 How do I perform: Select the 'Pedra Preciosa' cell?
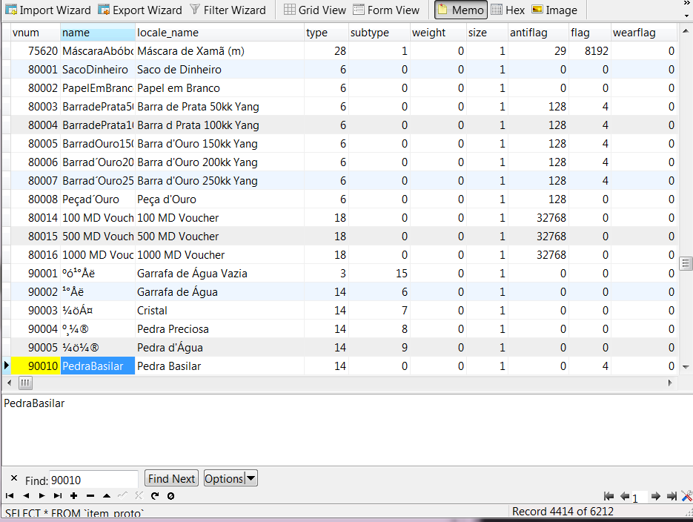[x=219, y=329]
